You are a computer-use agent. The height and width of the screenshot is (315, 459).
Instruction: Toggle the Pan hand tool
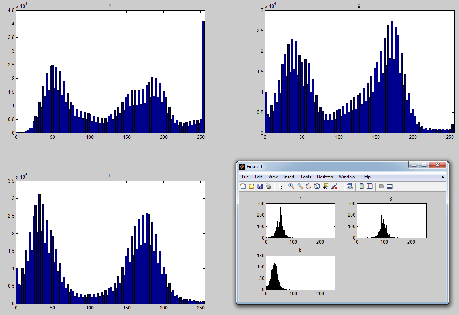click(308, 186)
